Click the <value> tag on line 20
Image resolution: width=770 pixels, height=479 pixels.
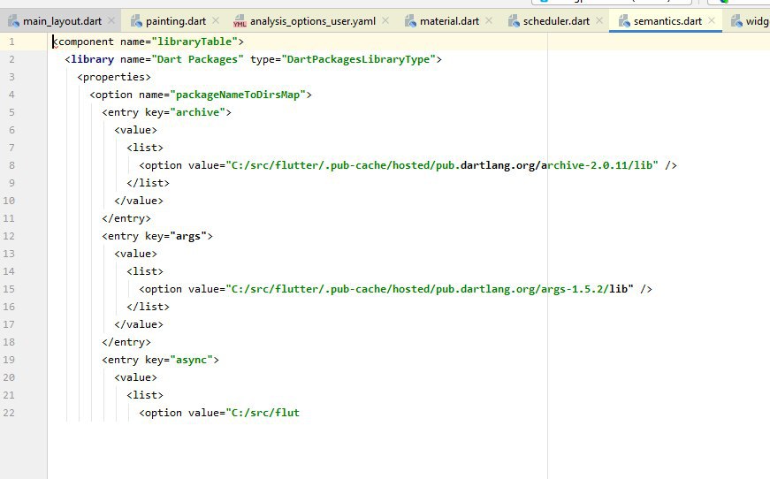tap(135, 377)
